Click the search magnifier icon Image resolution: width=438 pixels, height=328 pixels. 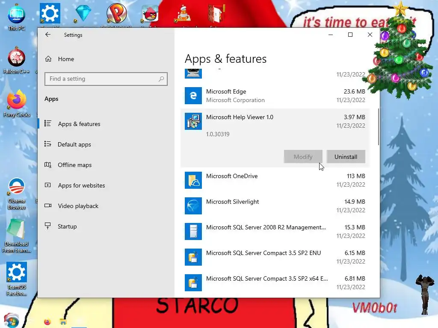click(161, 79)
